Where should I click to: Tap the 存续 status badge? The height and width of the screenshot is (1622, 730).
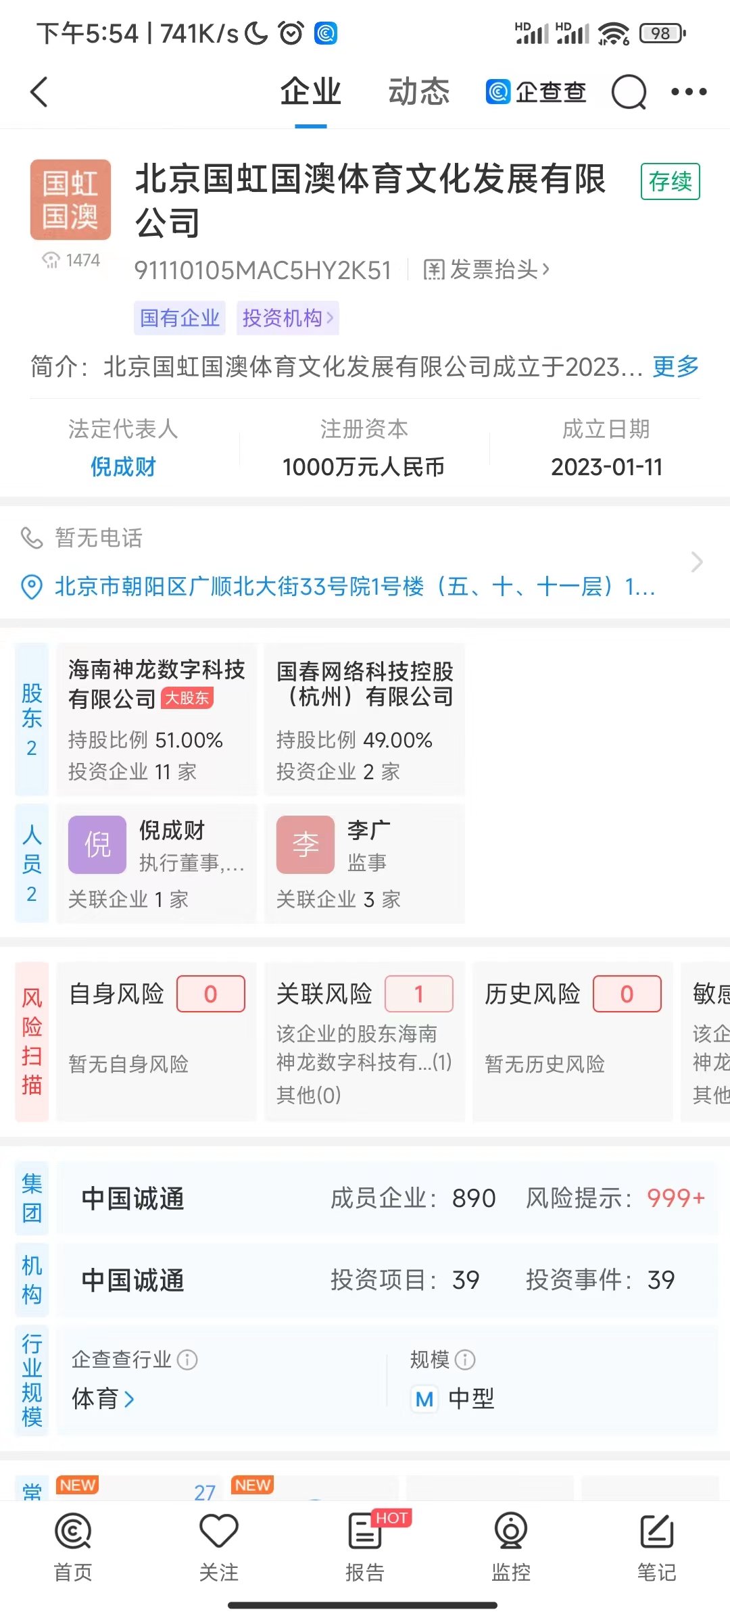click(671, 181)
